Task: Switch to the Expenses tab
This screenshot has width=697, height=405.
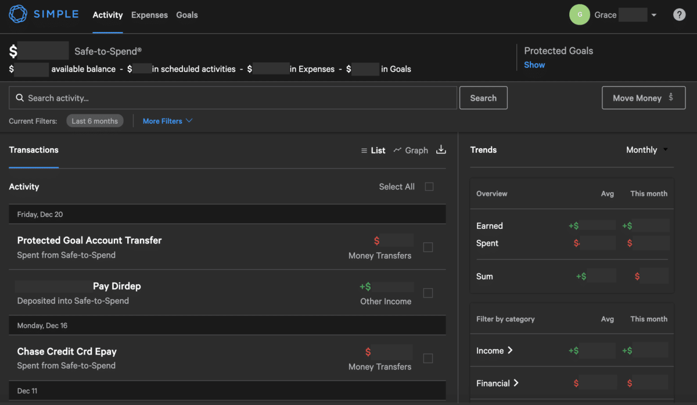Action: pos(149,15)
